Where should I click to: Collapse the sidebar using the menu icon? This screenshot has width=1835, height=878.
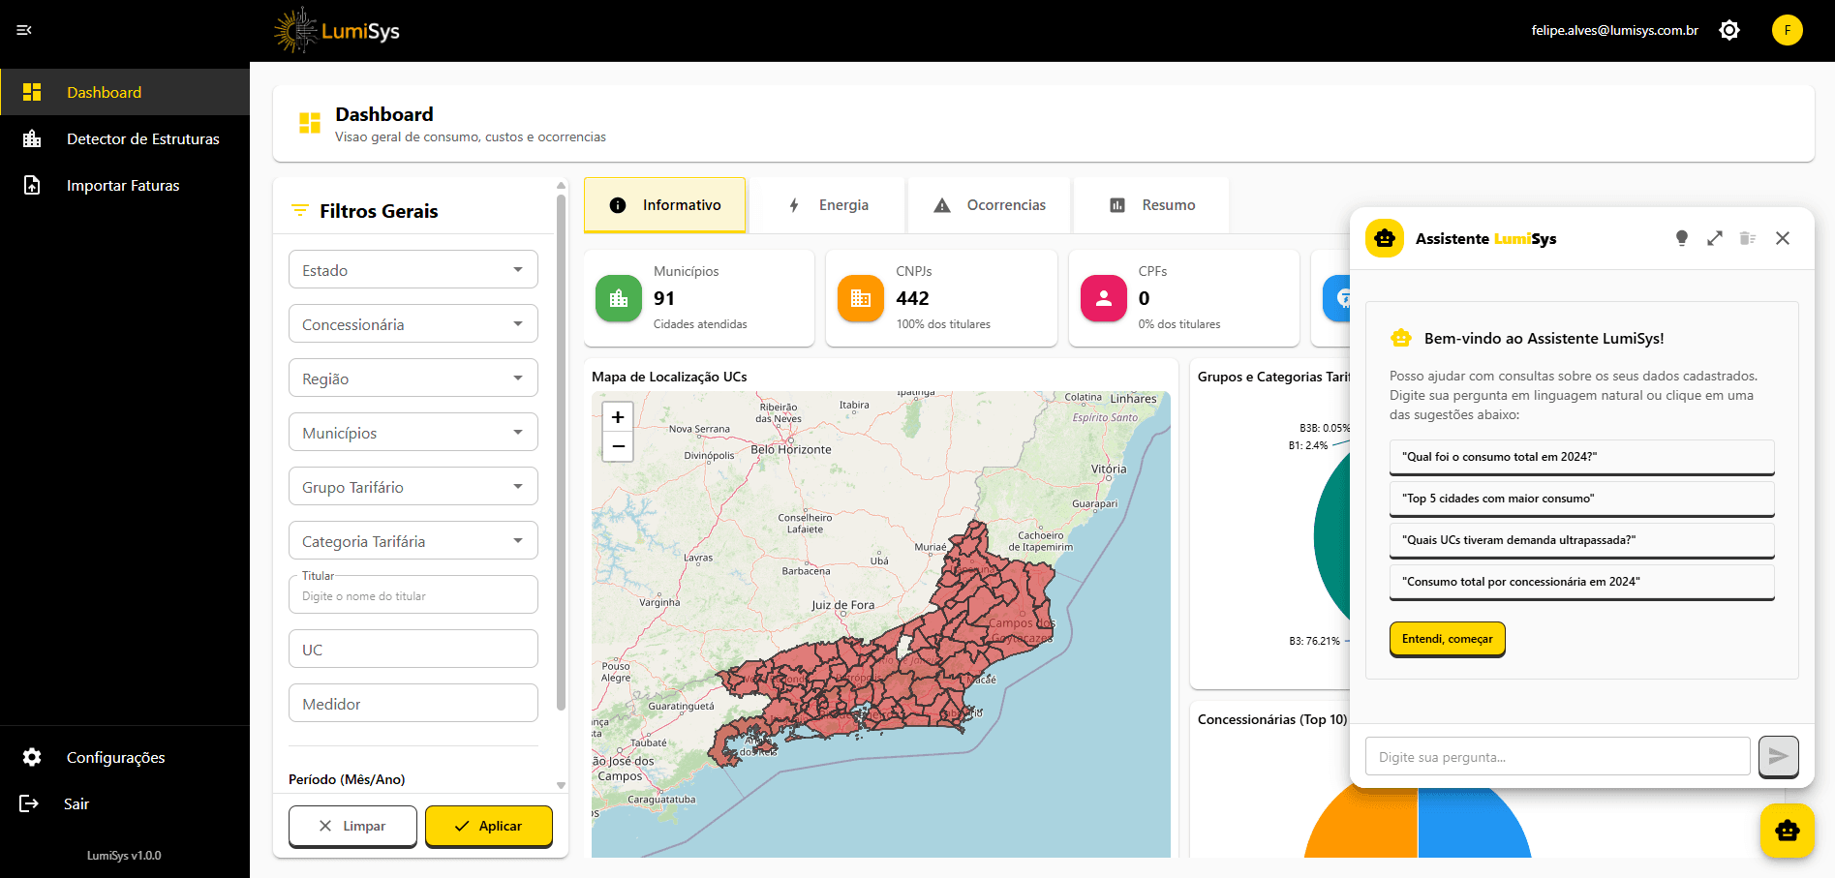pos(24,30)
